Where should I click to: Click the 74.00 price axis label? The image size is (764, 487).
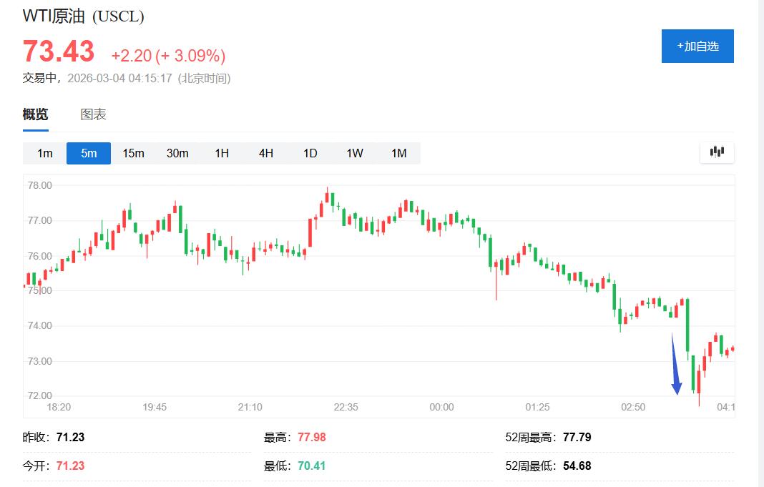point(40,325)
